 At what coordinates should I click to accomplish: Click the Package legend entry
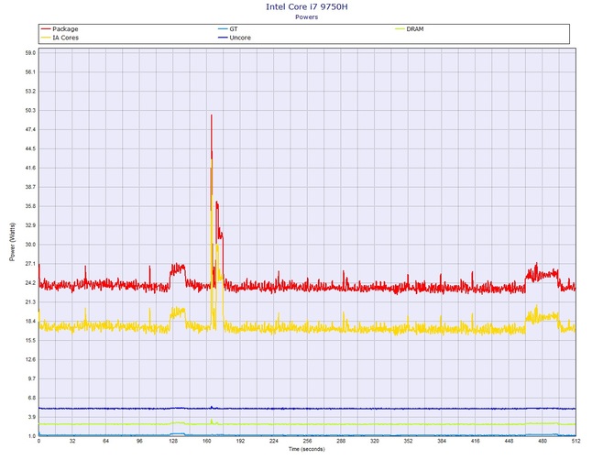pos(60,29)
